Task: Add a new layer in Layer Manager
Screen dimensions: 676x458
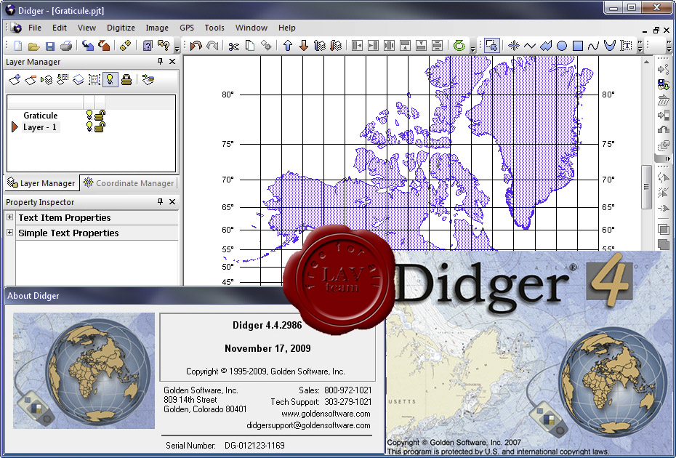Action: coord(15,80)
